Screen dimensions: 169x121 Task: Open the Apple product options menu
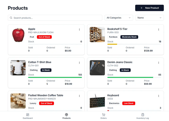[79, 29]
